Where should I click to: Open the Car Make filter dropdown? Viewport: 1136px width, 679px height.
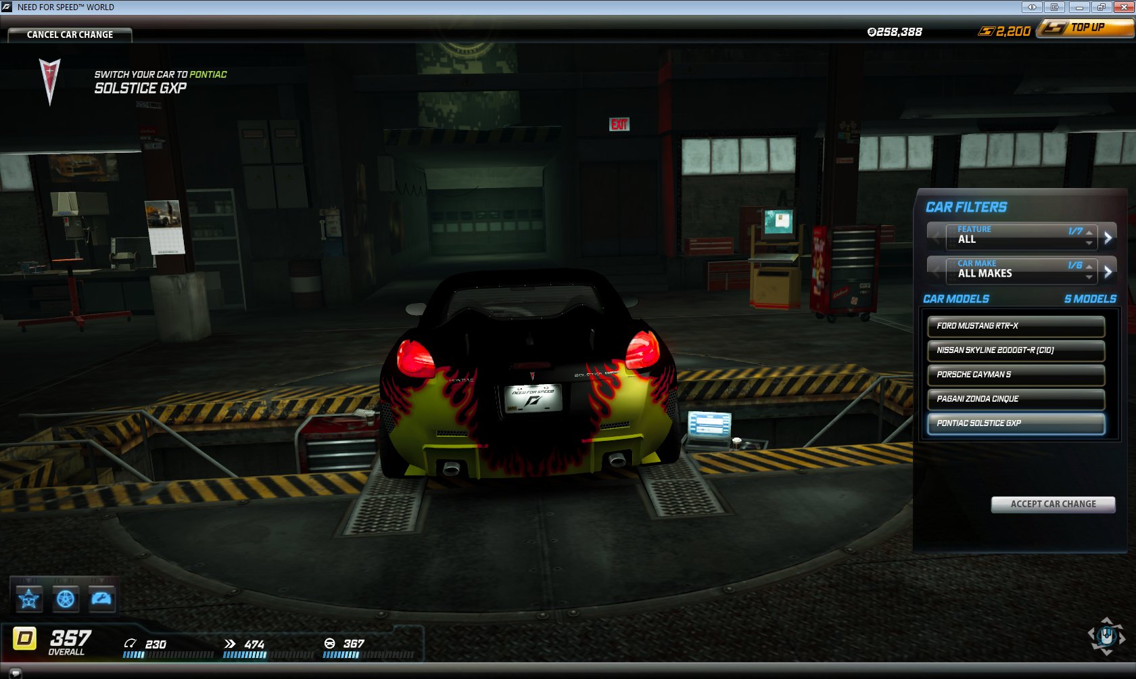click(x=1021, y=271)
